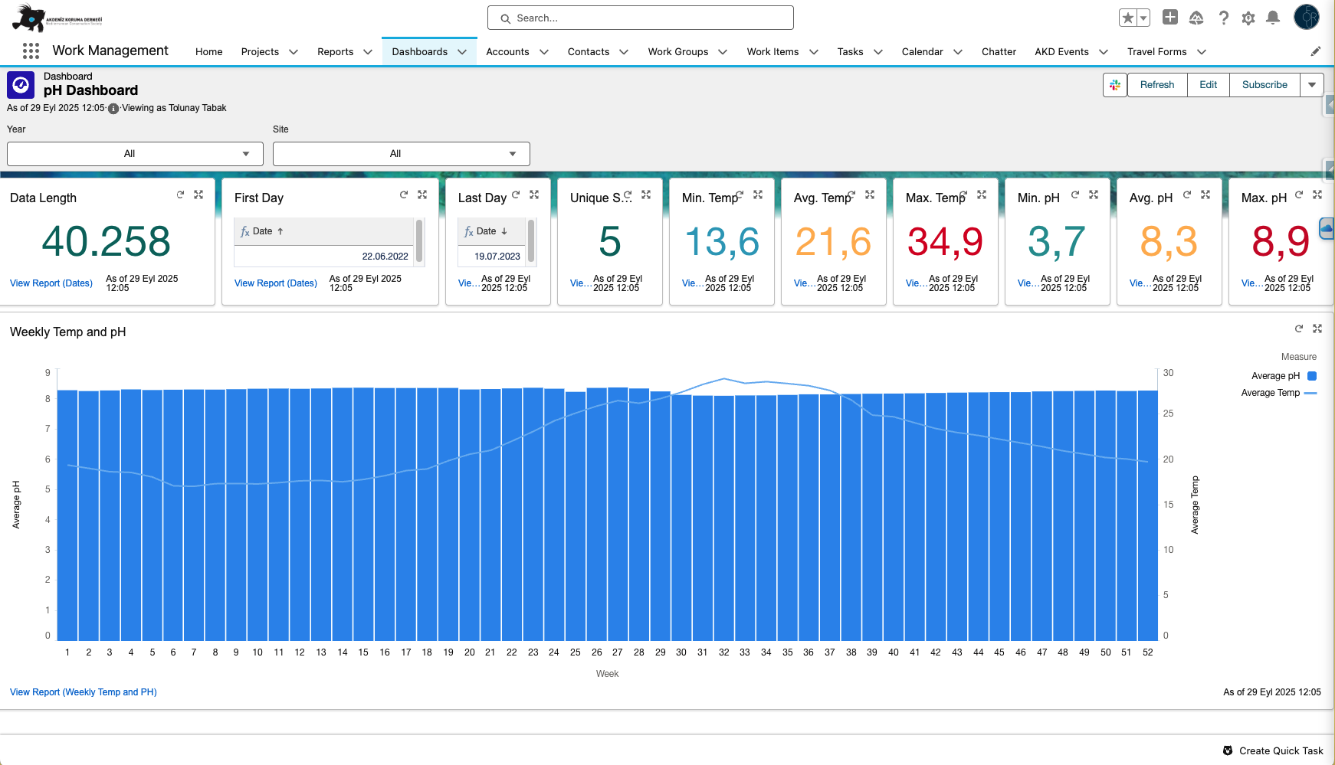Open the Global Actions plus icon
1335x765 pixels.
1170,17
